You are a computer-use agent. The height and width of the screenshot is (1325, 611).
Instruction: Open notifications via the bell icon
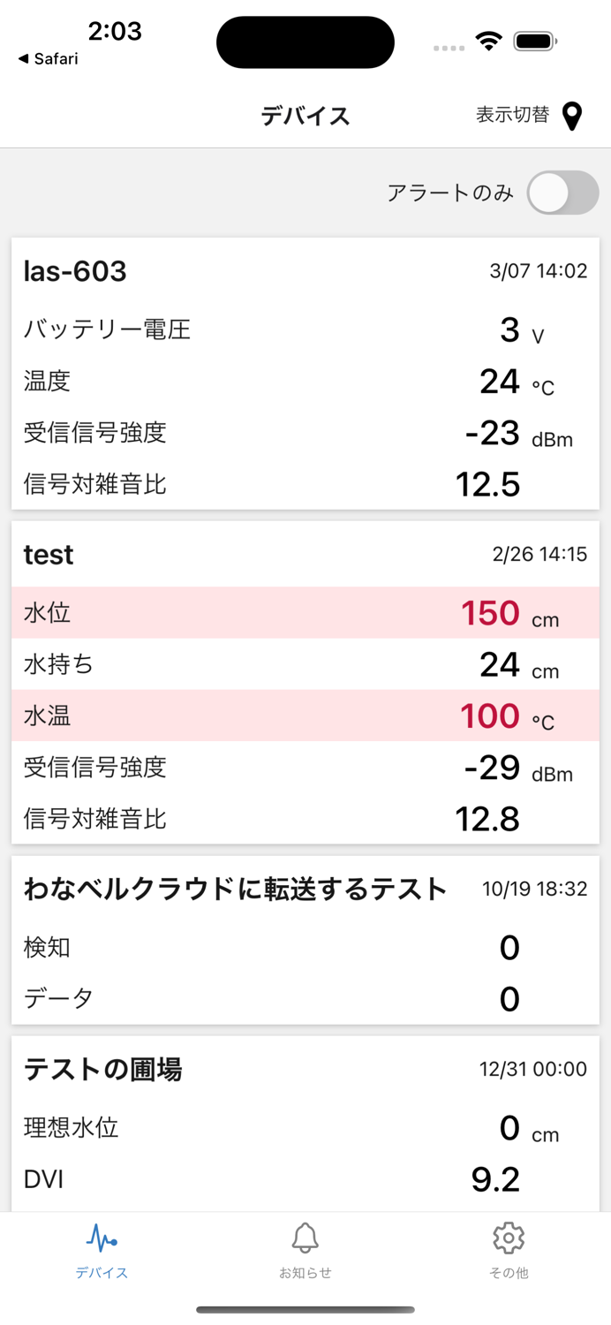305,1239
